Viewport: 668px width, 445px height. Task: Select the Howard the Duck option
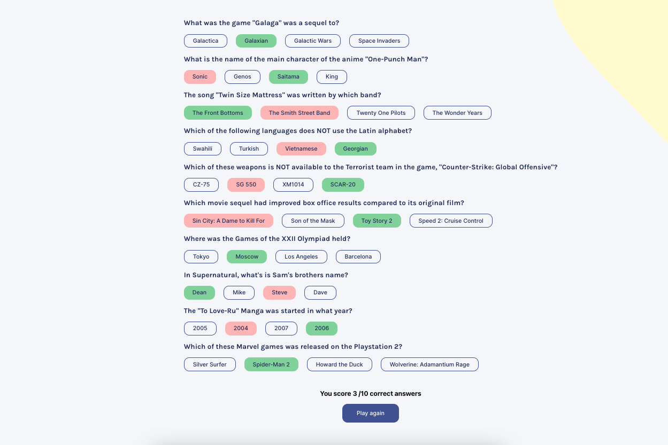339,364
